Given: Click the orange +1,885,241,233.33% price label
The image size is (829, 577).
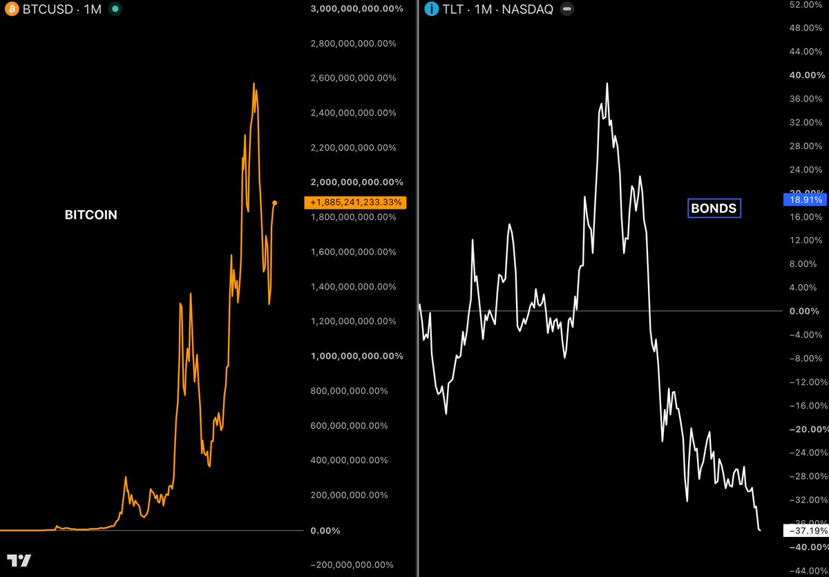Looking at the screenshot, I should pos(355,203).
